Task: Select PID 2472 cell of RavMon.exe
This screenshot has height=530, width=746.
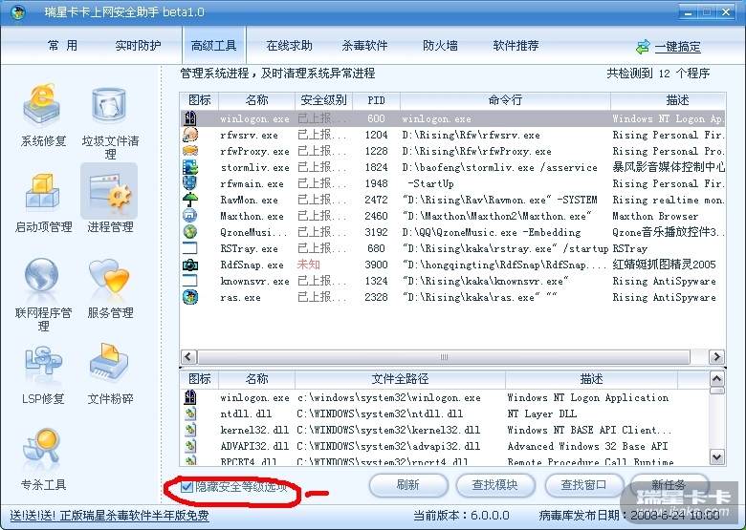Action: 376,200
